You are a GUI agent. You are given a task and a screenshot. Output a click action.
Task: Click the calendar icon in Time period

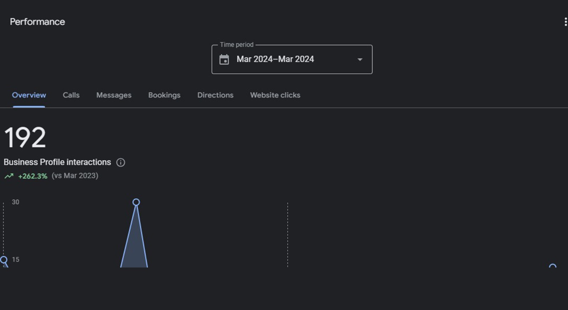pos(224,59)
